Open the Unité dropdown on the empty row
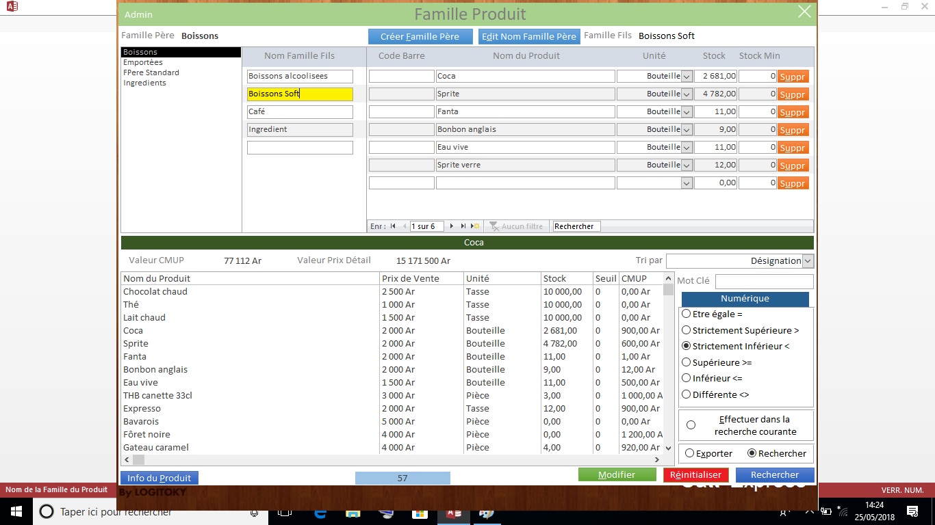935x525 pixels. 687,183
